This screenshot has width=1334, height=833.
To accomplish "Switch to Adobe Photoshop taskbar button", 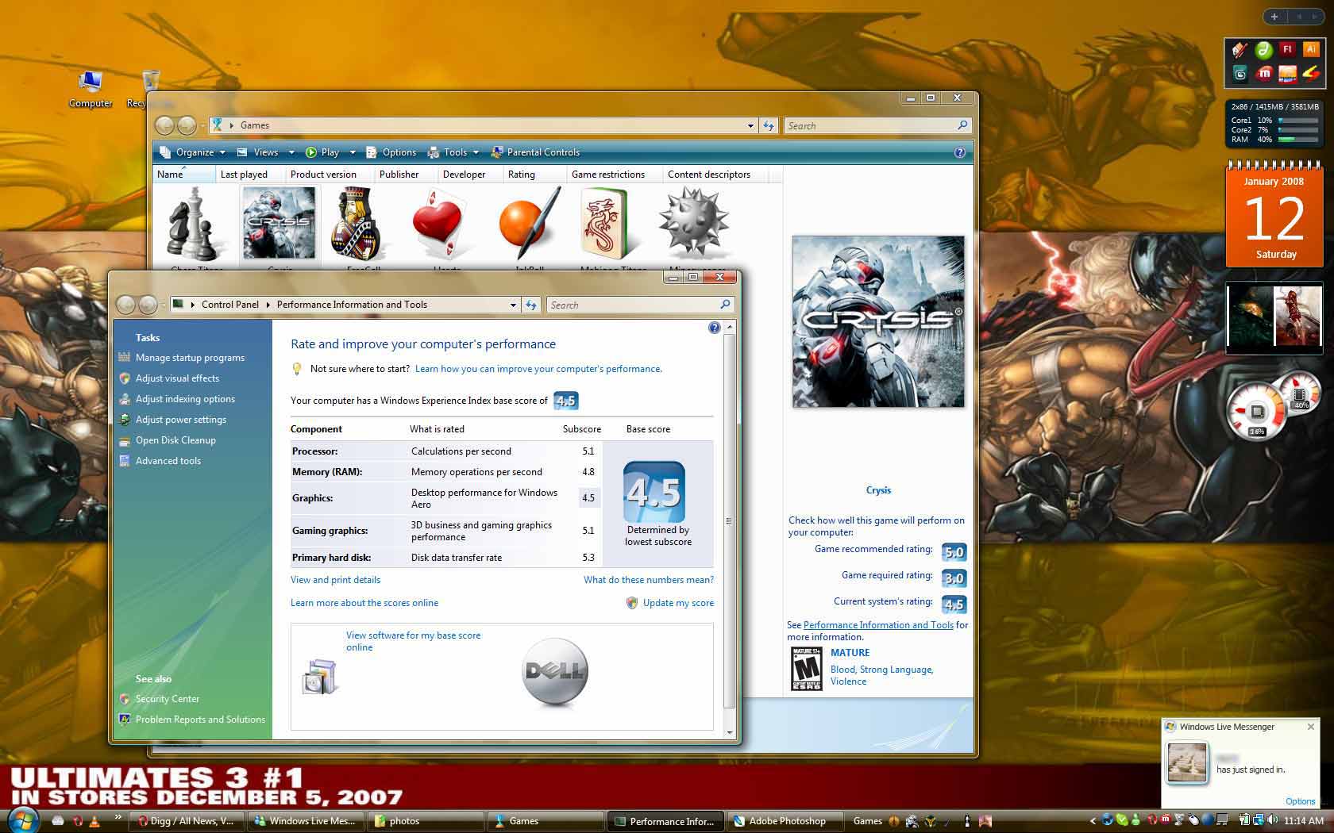I will coord(784,821).
